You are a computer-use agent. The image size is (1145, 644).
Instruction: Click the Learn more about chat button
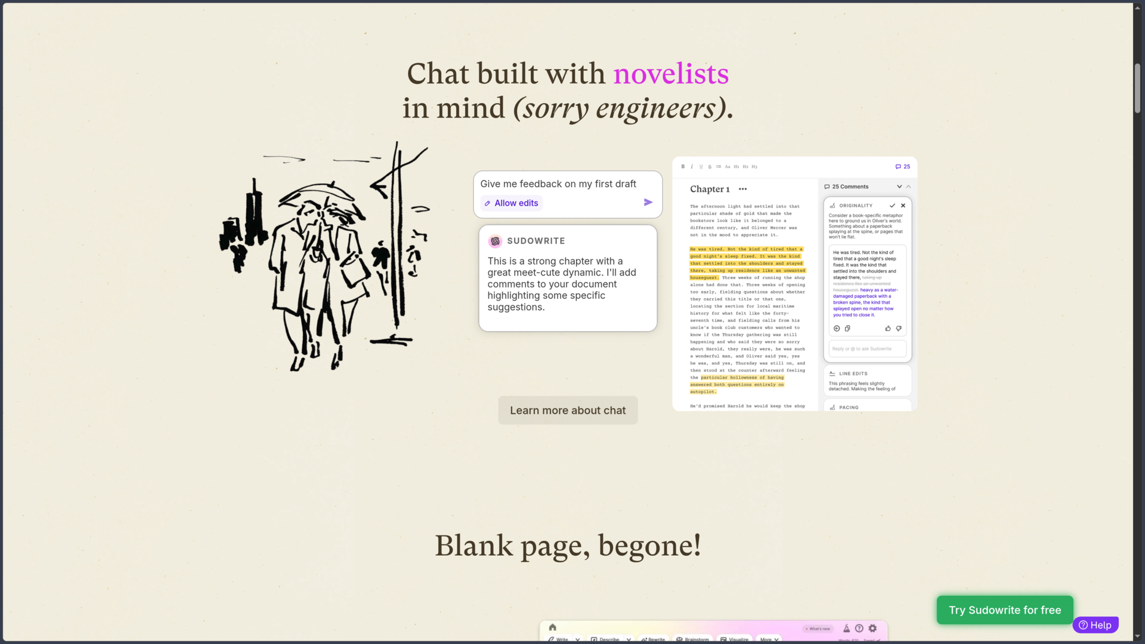568,410
